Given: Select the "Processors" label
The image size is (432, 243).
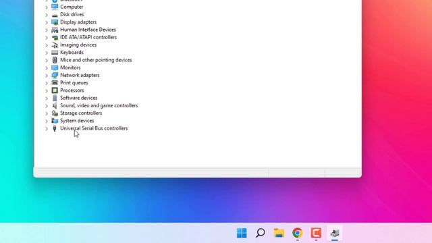Looking at the screenshot, I should (x=72, y=90).
